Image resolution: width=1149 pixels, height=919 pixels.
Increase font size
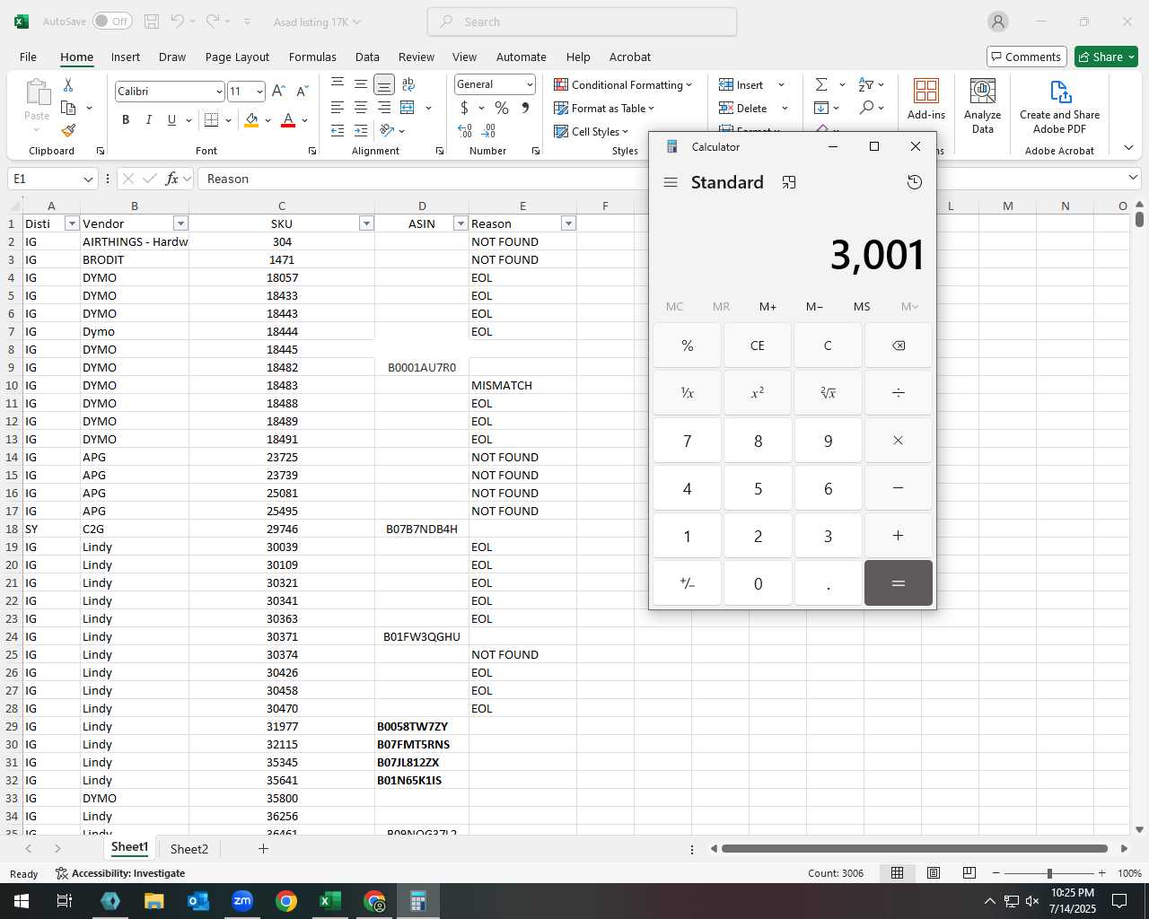tap(278, 91)
